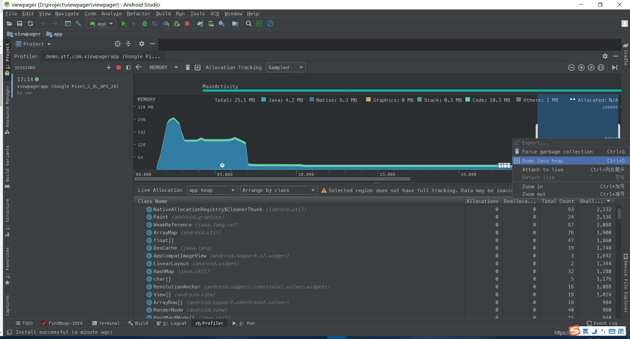Reset timeline zoom icon

point(591,68)
